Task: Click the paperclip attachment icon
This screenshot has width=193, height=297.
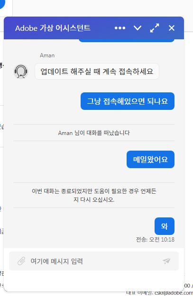Action: pyautogui.click(x=21, y=261)
